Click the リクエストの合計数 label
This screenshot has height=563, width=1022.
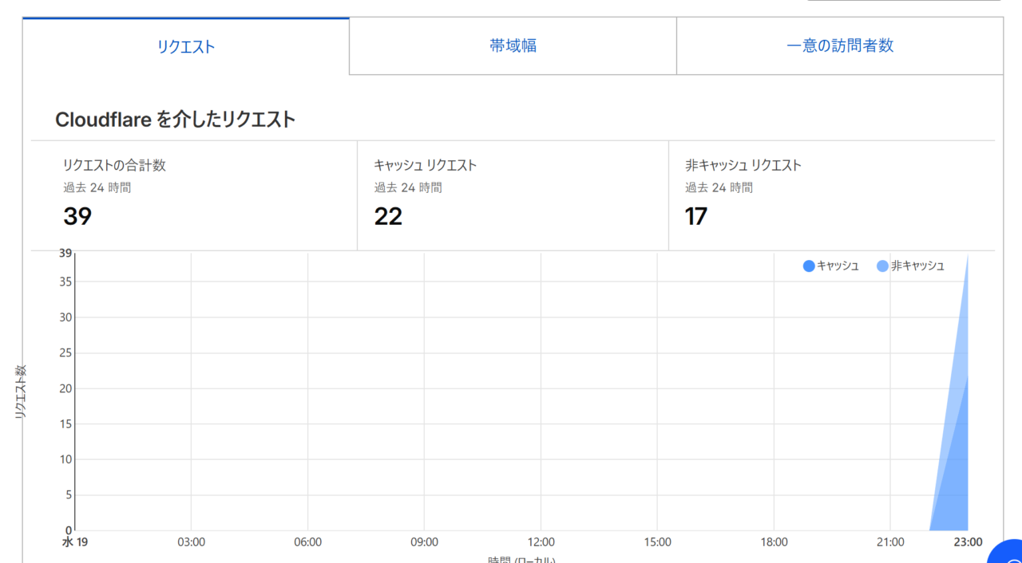coord(114,166)
